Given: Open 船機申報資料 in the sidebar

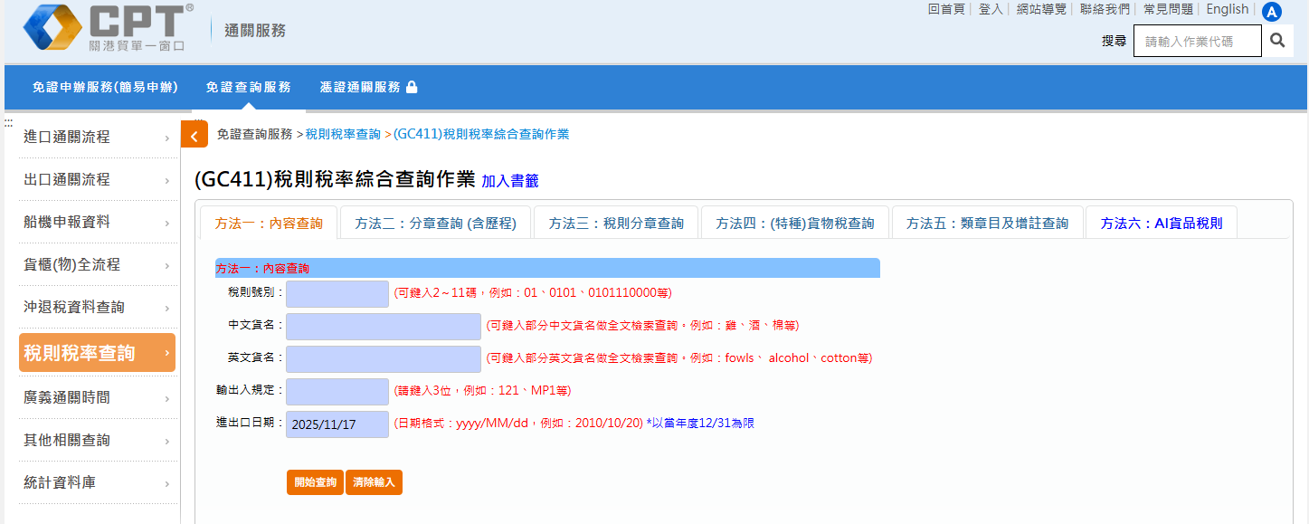Looking at the screenshot, I should pos(96,223).
